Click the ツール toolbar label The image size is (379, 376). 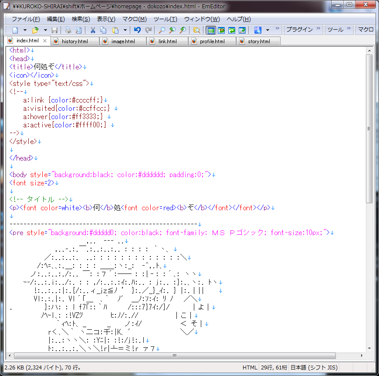click(335, 30)
